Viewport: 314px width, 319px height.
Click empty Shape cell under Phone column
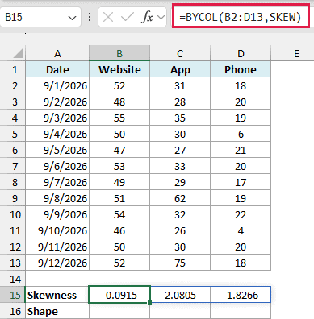[x=241, y=311]
